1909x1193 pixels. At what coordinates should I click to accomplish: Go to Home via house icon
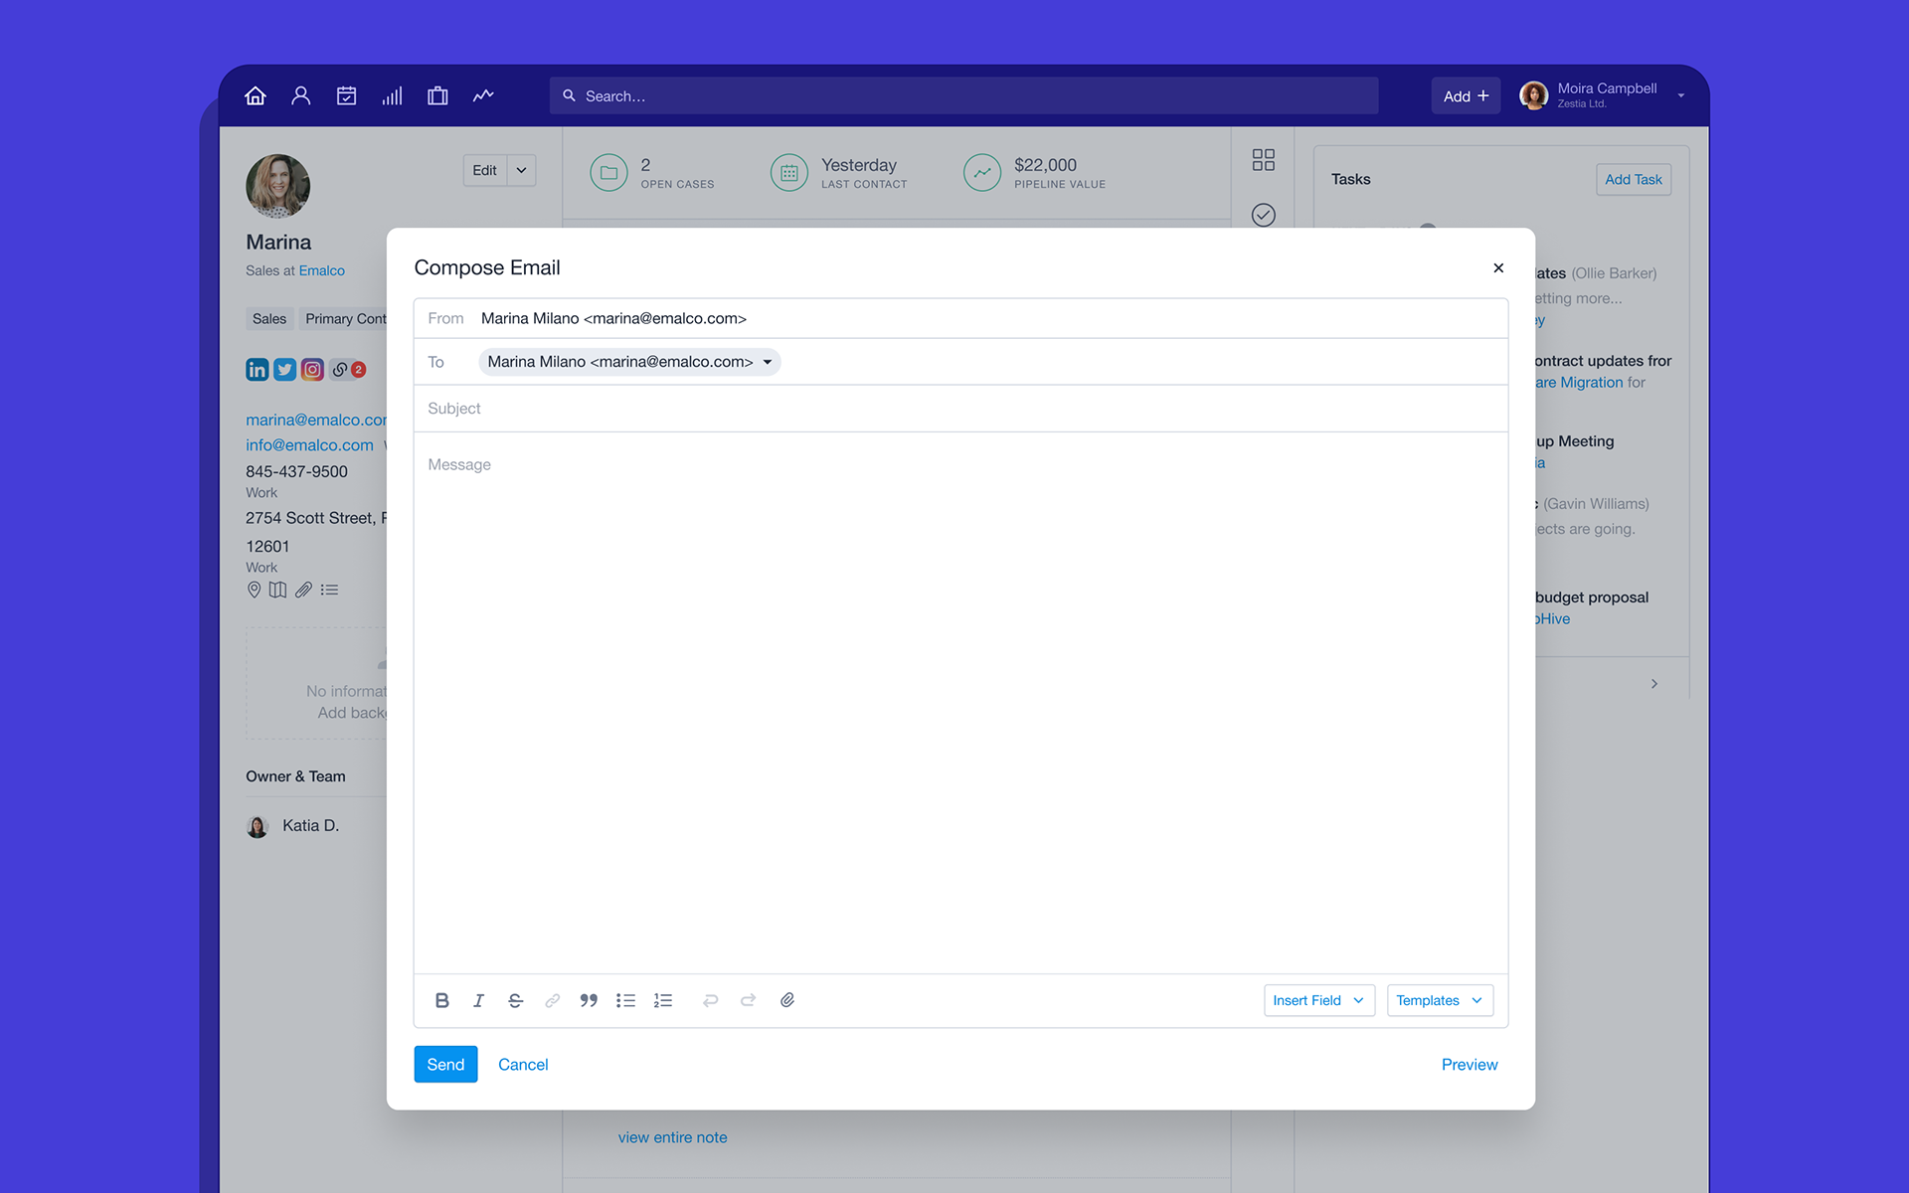coord(256,95)
